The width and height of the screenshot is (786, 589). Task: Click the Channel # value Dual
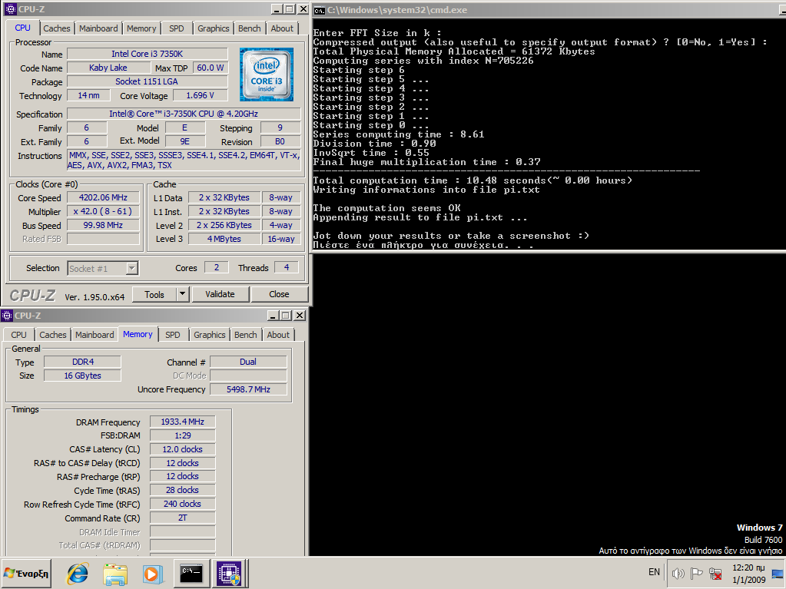coord(248,362)
